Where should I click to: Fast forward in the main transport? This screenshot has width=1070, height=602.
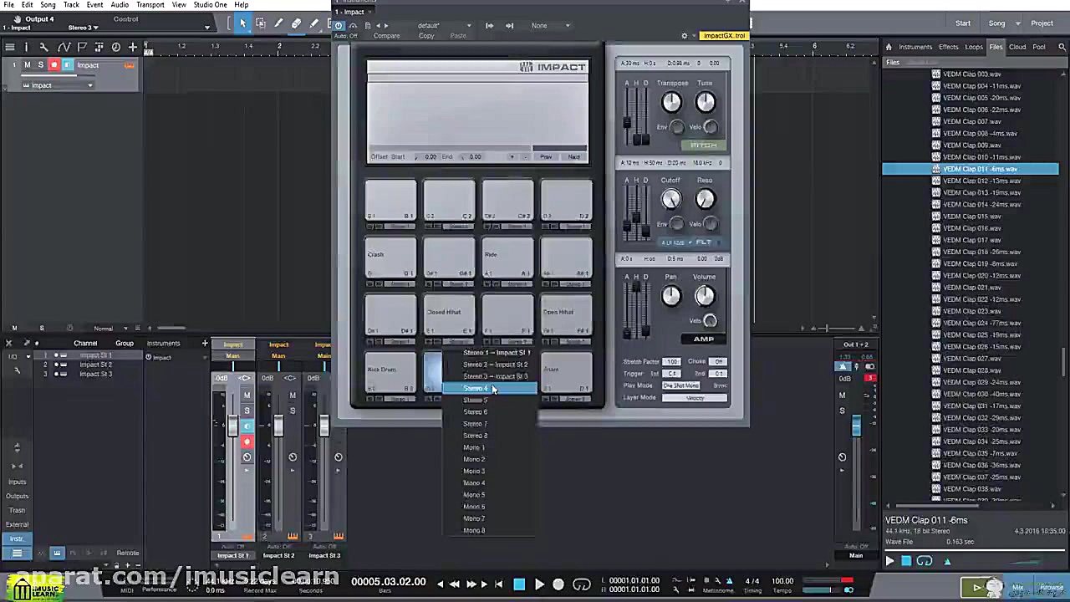click(x=471, y=584)
